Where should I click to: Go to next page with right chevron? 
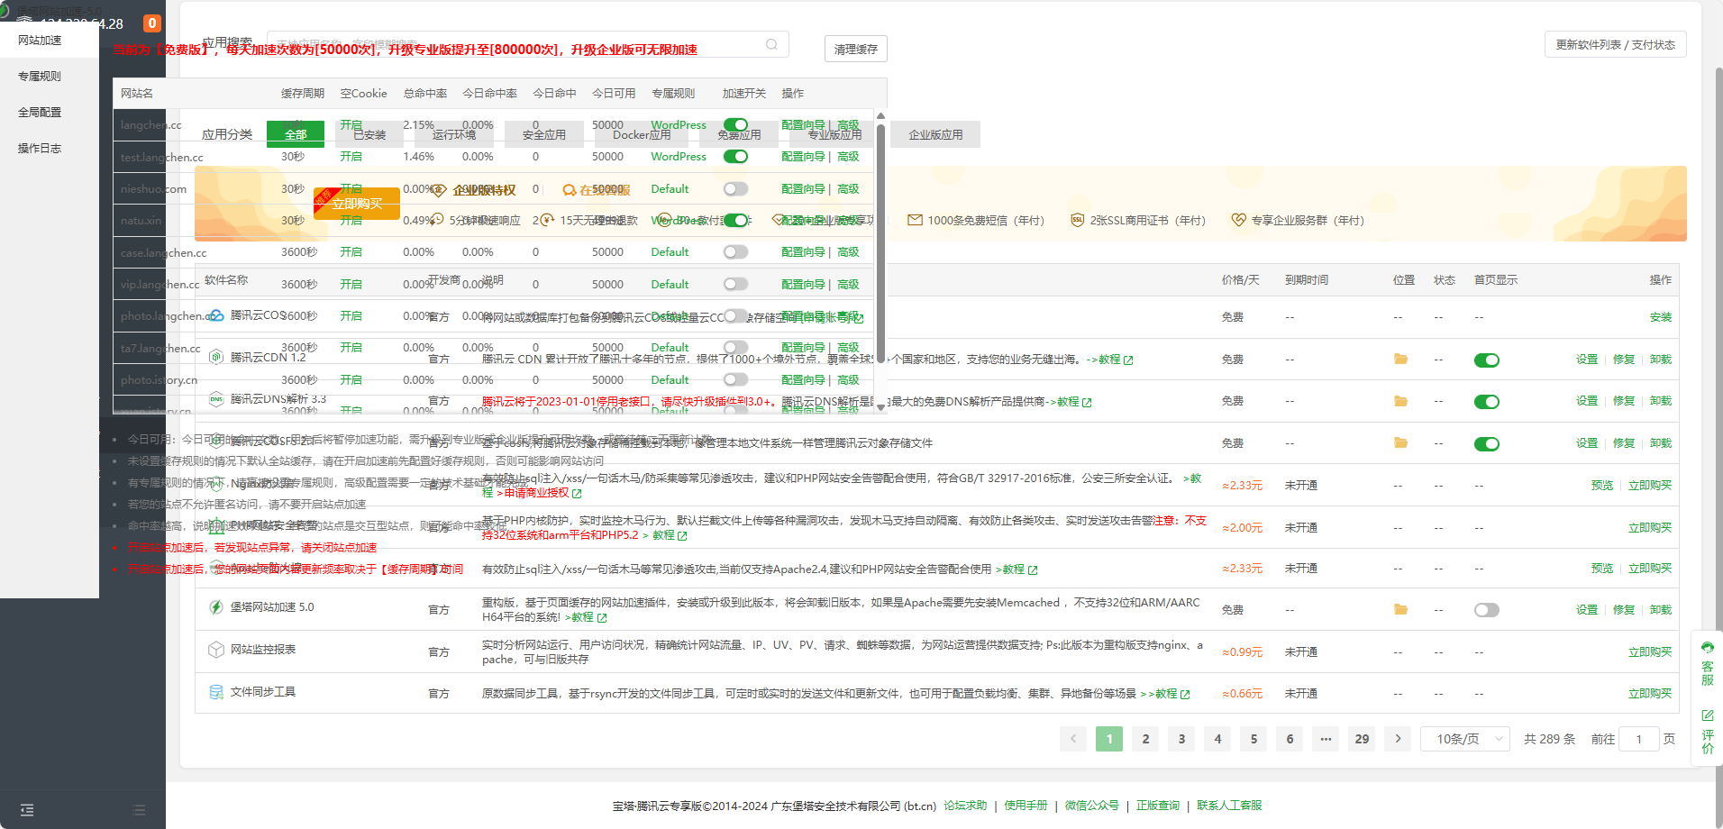point(1398,739)
